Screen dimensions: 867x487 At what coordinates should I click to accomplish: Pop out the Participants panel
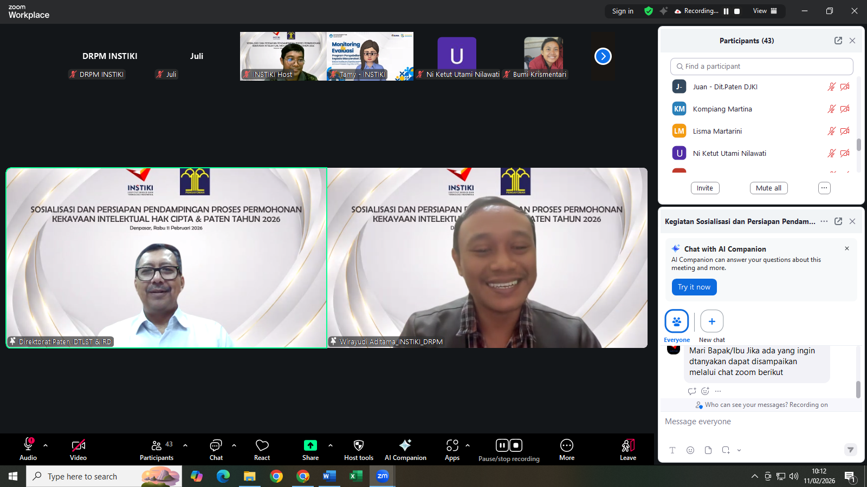click(x=838, y=41)
